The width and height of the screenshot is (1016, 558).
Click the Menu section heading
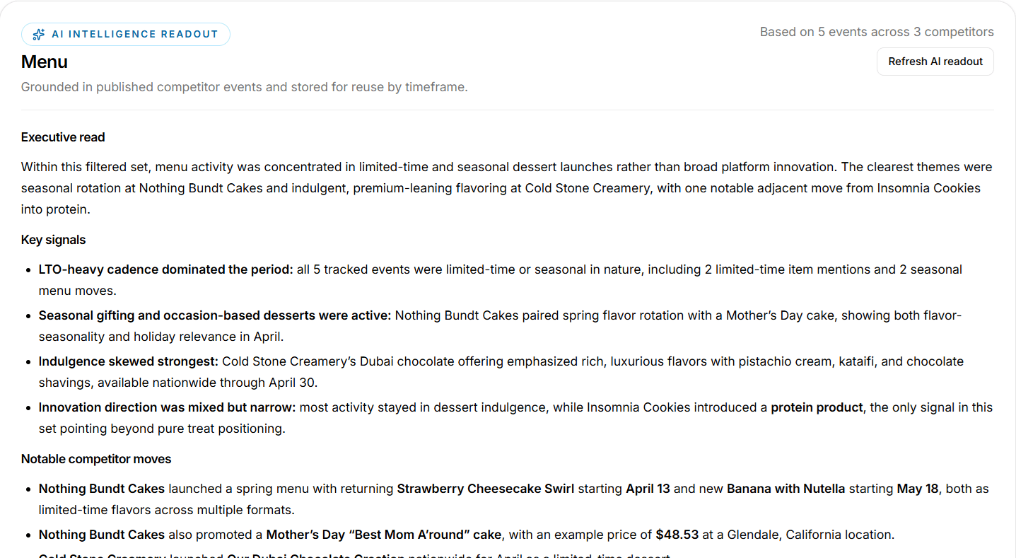point(45,62)
